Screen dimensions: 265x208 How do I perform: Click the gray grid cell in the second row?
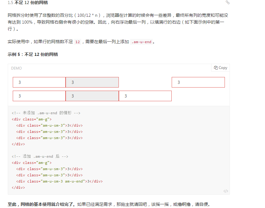[92, 96]
